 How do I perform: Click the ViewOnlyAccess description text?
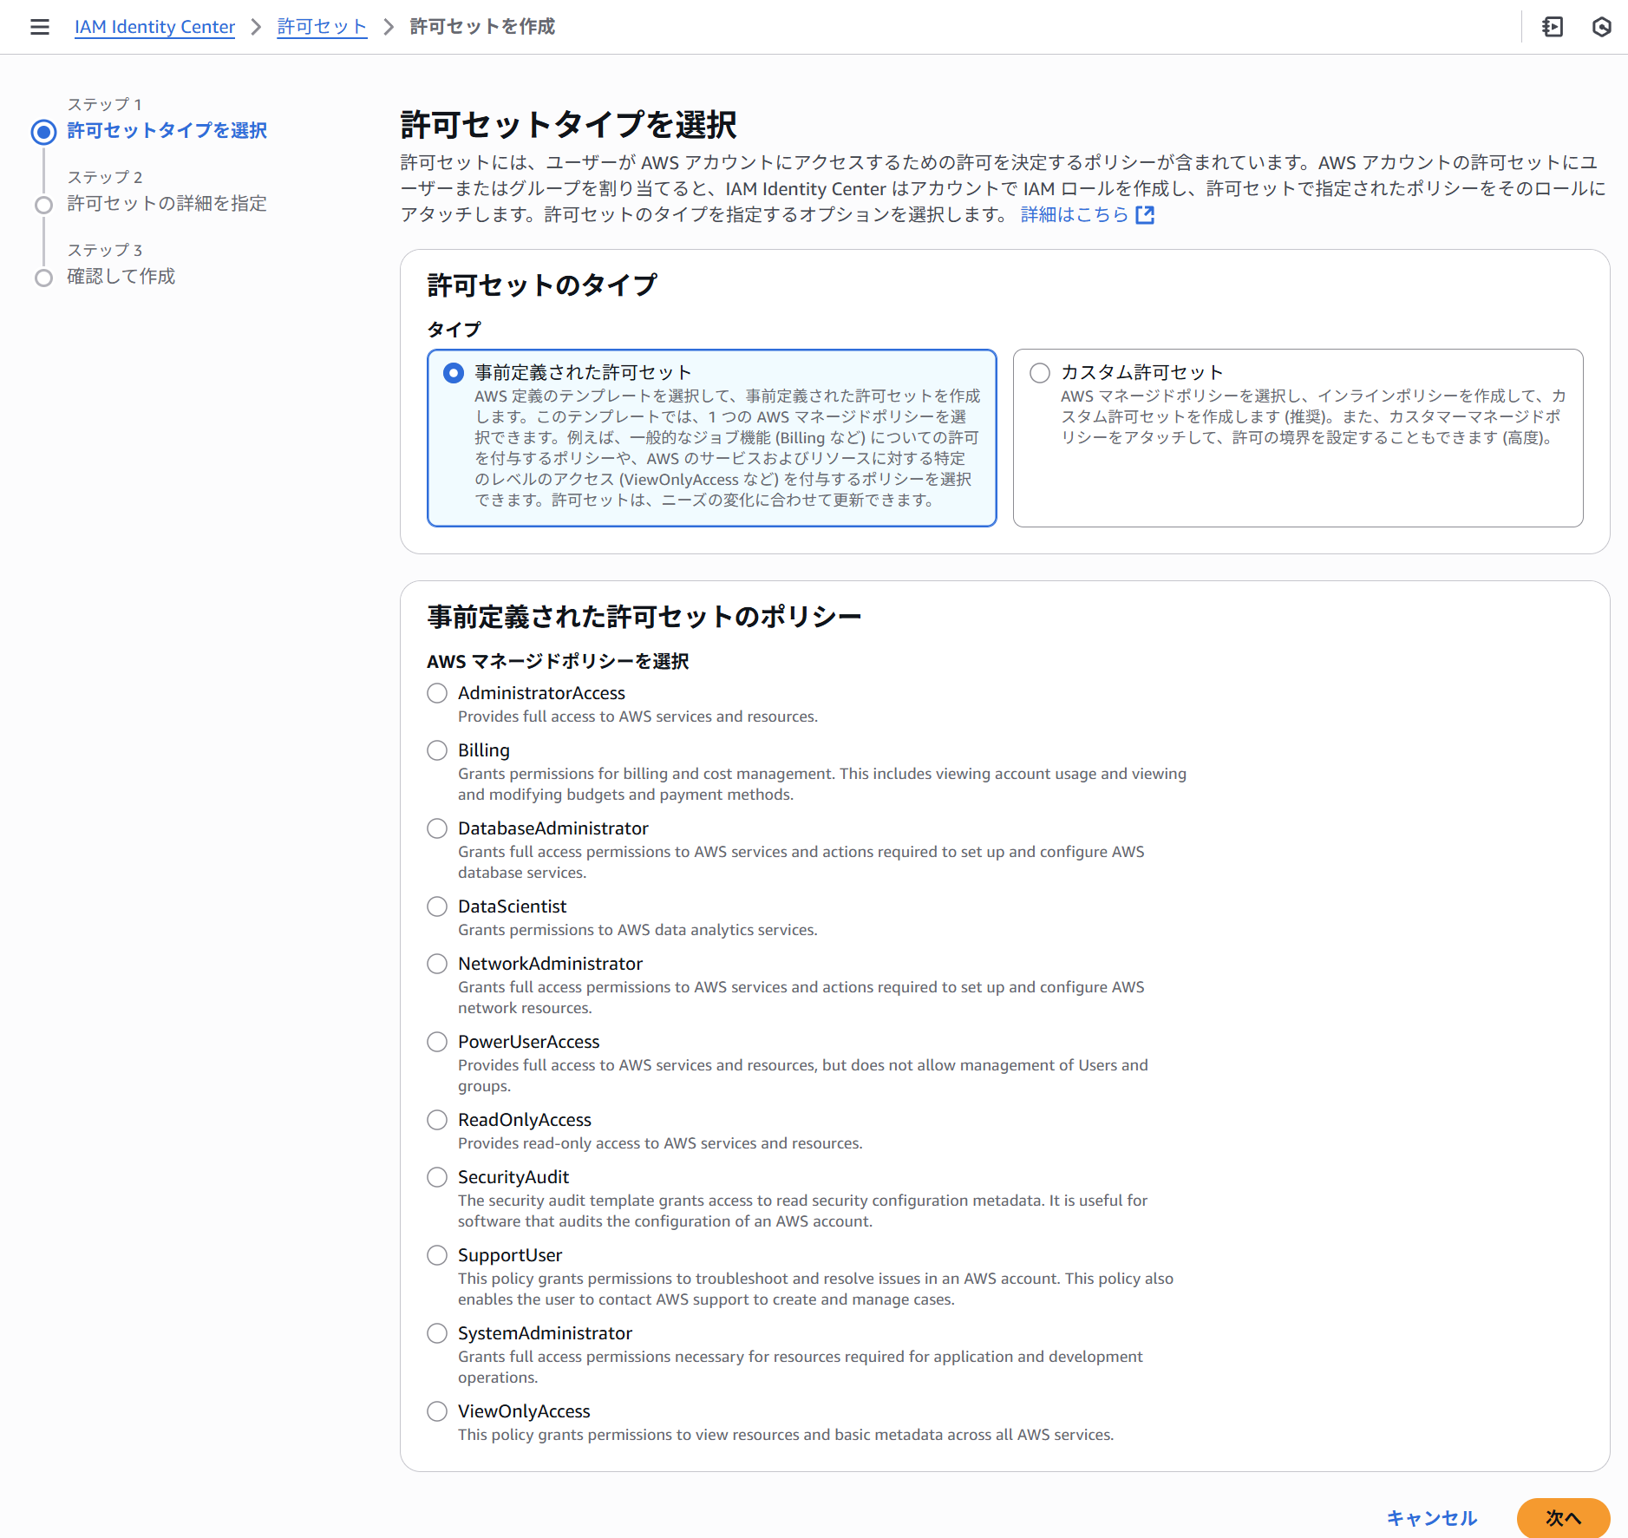click(786, 1435)
